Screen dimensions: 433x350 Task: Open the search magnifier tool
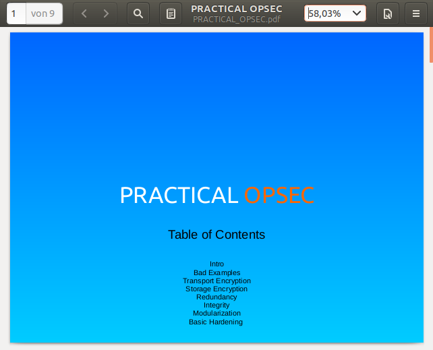tap(138, 13)
